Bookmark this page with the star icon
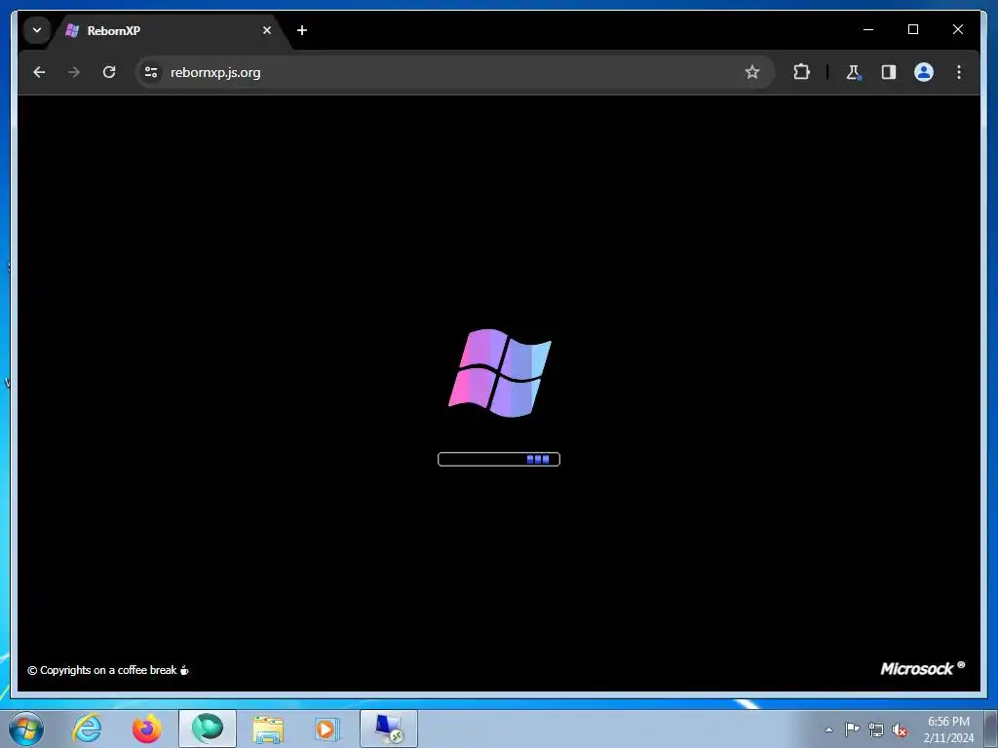The image size is (998, 748). point(751,72)
